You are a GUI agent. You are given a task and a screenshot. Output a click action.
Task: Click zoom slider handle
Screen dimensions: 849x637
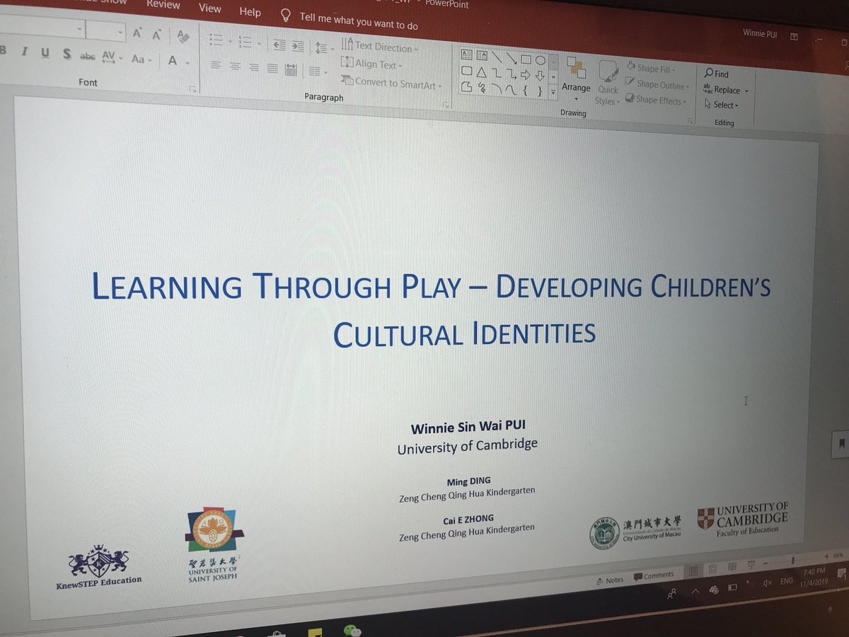[x=792, y=561]
